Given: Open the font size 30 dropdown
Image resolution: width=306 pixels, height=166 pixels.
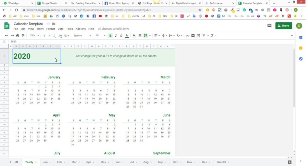Looking at the screenshot, I should tap(100, 35).
